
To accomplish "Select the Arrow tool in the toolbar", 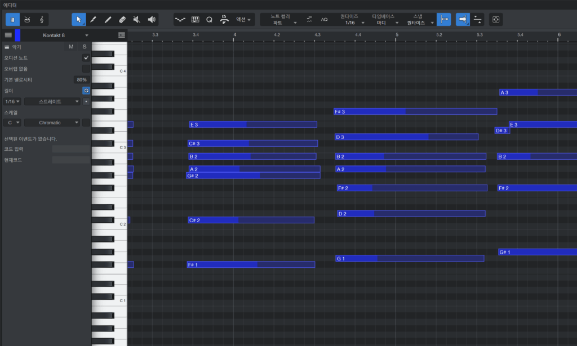I will (79, 19).
